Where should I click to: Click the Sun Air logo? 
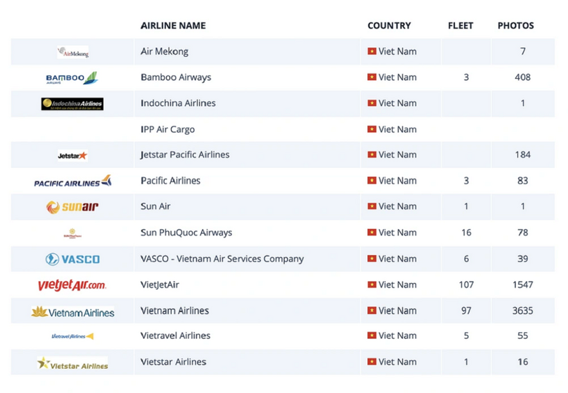tap(73, 207)
